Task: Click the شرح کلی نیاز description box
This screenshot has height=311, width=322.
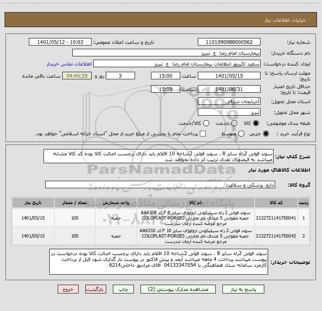Action: pyautogui.click(x=158, y=156)
